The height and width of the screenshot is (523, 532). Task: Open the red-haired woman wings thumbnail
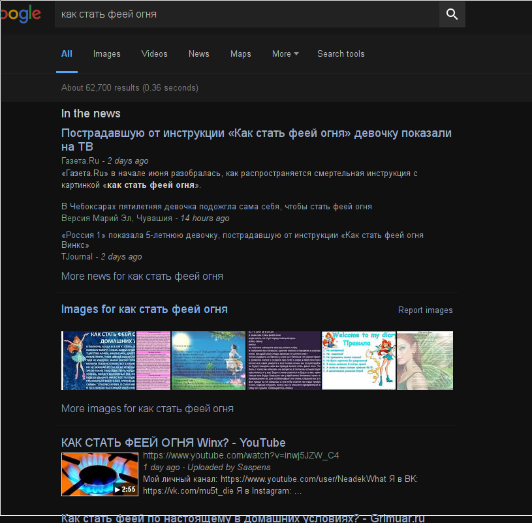(x=425, y=361)
